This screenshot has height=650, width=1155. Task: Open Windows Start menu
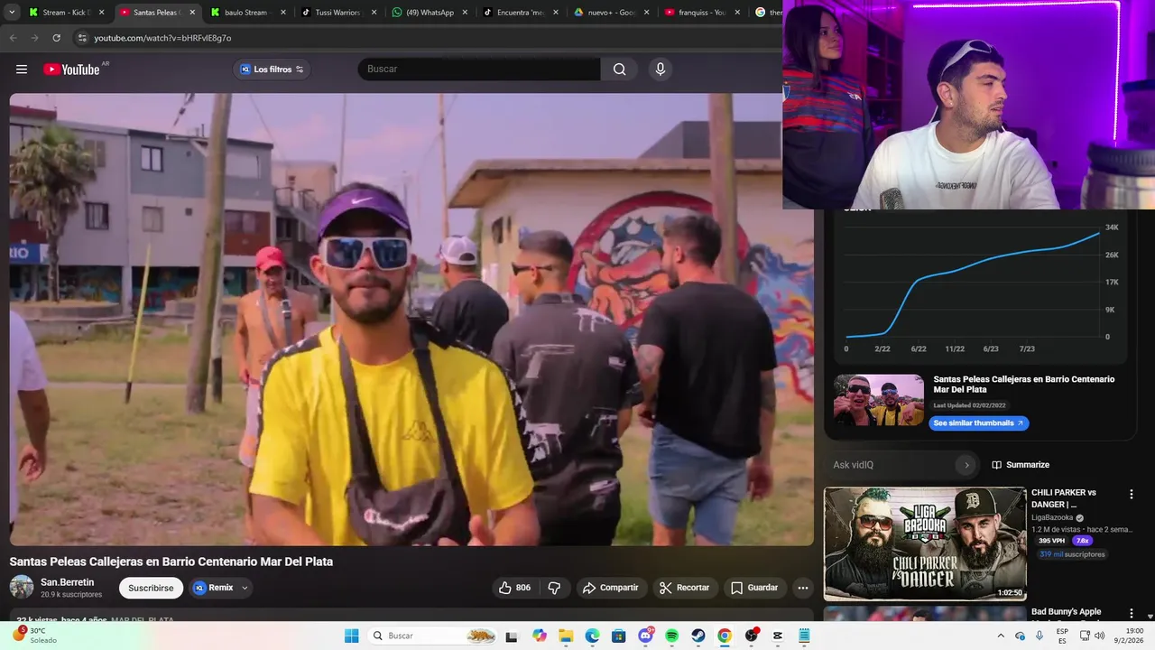pyautogui.click(x=351, y=636)
